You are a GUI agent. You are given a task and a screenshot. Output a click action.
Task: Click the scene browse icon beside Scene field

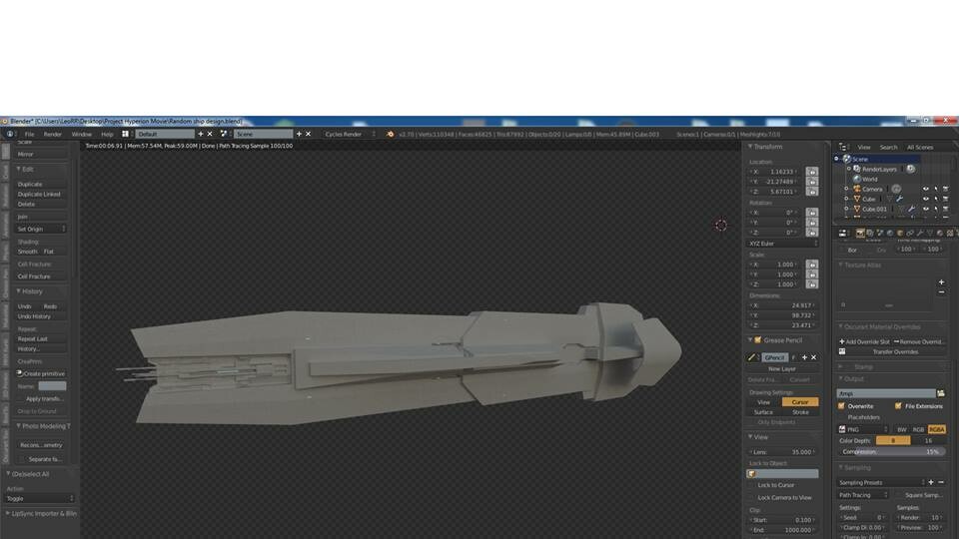(223, 134)
